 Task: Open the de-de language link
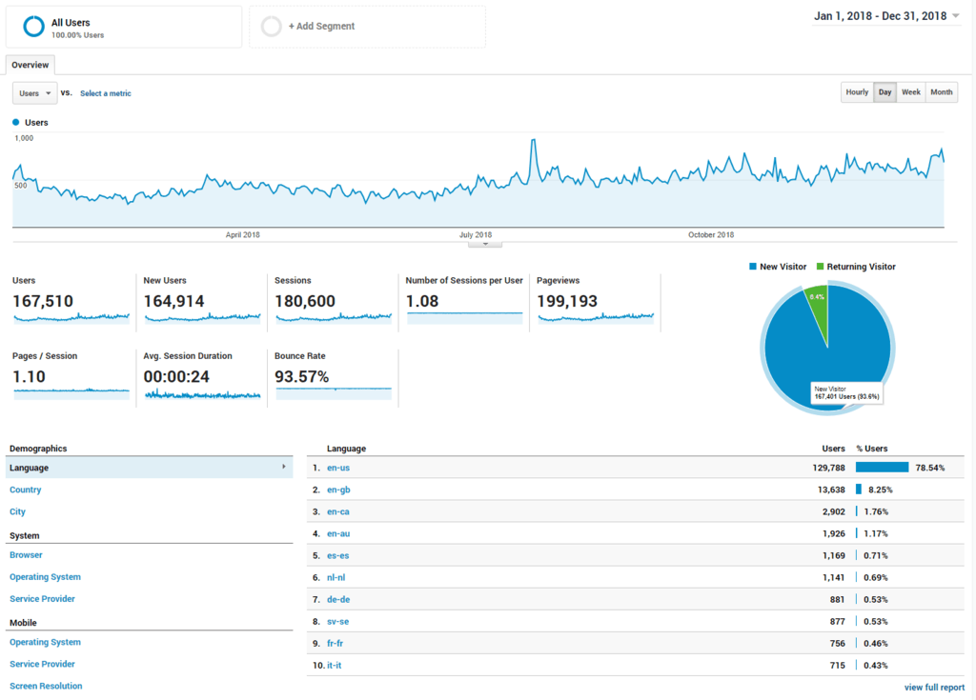point(338,599)
